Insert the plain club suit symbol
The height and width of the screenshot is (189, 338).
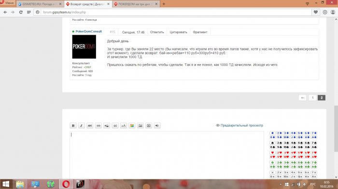point(272,163)
